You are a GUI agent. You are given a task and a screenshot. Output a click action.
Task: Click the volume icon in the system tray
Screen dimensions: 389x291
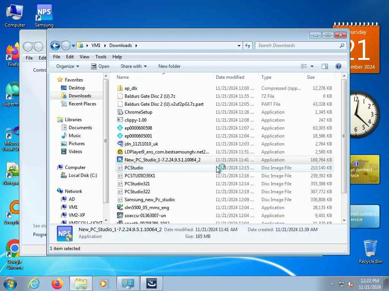[x=351, y=284]
